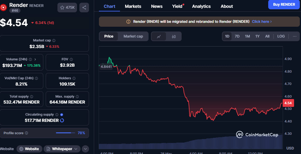This screenshot has height=154, width=301.
Task: Click the Max. supply info icon
Action: (77, 97)
